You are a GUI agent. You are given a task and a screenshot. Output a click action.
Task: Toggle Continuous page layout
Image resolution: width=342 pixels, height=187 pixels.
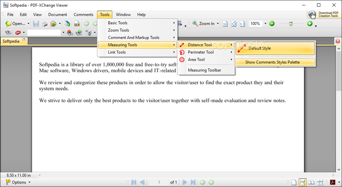coord(303,182)
